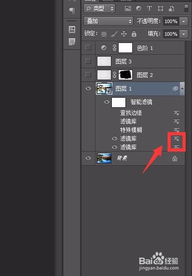Open the 不透明度 opacity slider arrow
The image size is (192, 276).
183,21
